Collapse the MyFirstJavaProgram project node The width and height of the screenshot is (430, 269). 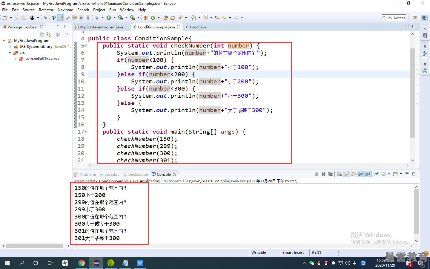coord(4,40)
